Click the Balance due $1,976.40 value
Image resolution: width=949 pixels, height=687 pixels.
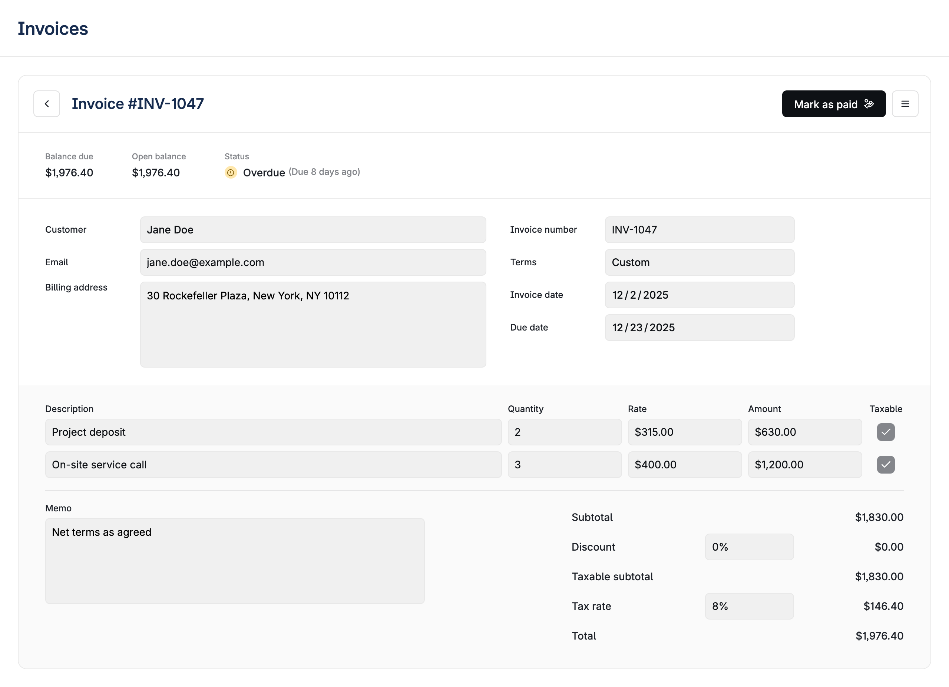tap(69, 173)
